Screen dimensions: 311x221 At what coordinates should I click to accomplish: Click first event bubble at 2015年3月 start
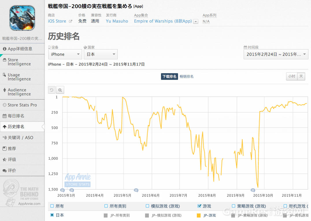pyautogui.click(x=62, y=190)
